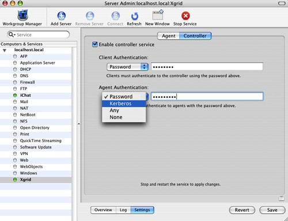Click the Connect toolbar icon

tap(116, 16)
